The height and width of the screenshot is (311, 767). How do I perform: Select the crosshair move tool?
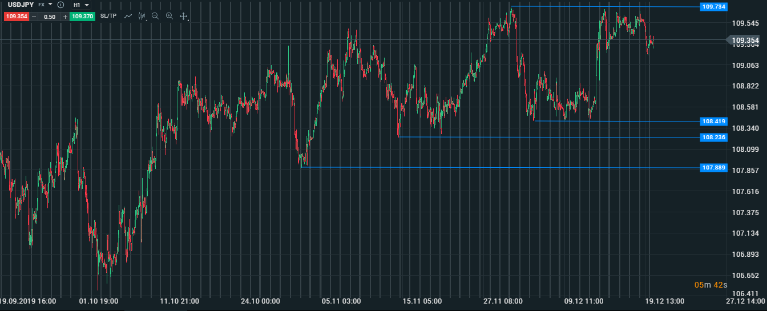(184, 17)
